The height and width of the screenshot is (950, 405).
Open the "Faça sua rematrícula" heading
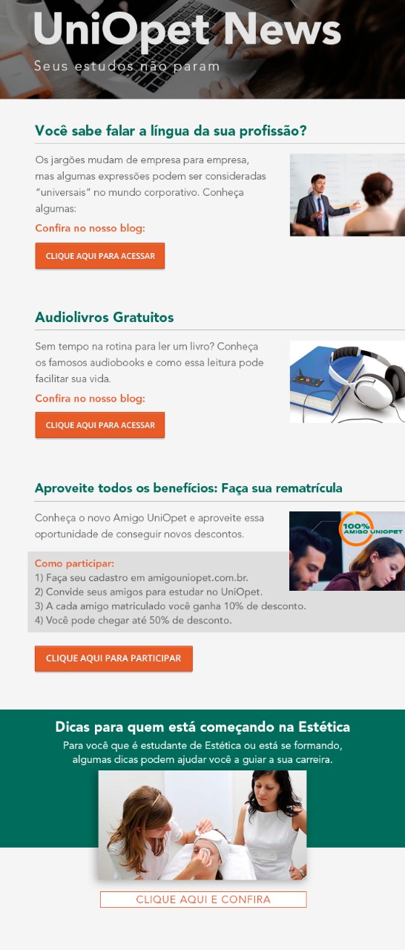[x=188, y=488]
